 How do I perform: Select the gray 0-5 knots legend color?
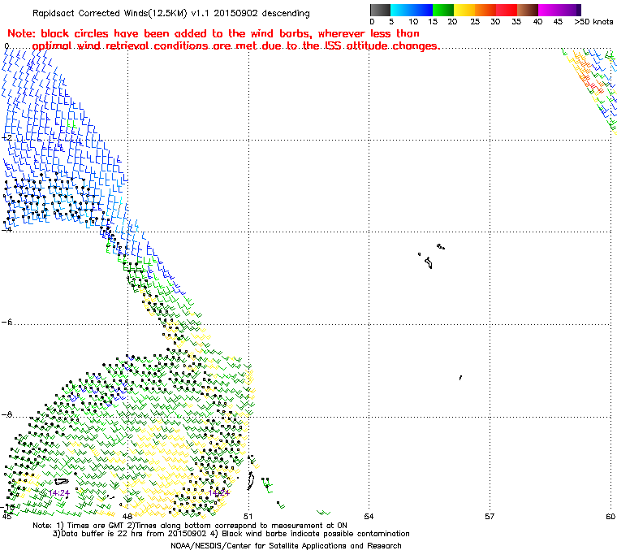click(x=380, y=10)
